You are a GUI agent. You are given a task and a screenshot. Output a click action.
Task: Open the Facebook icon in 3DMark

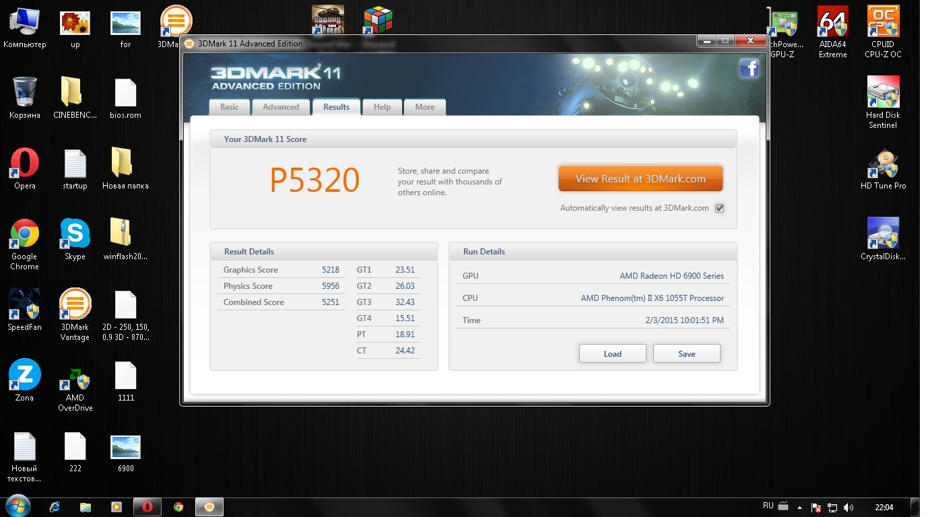tap(750, 68)
